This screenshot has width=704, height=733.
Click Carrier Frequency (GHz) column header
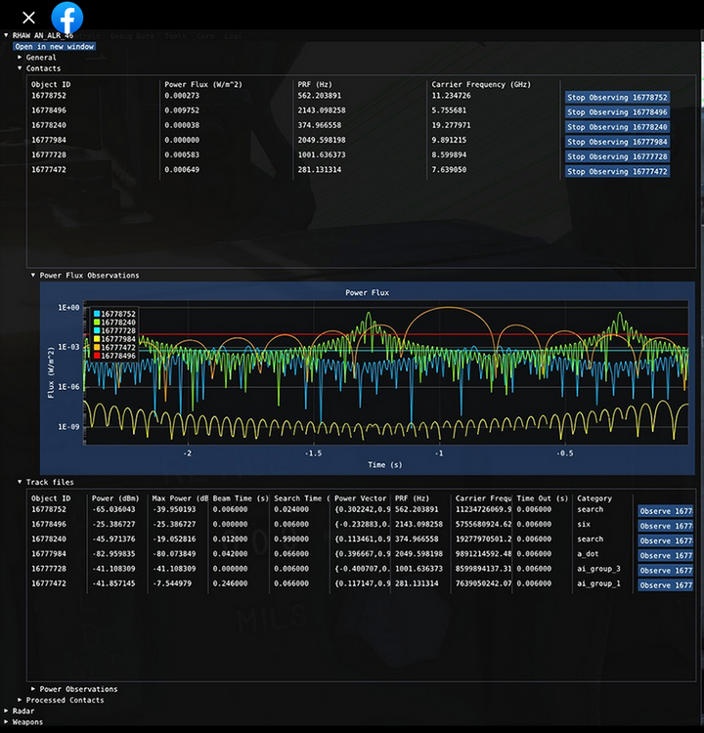click(x=481, y=85)
